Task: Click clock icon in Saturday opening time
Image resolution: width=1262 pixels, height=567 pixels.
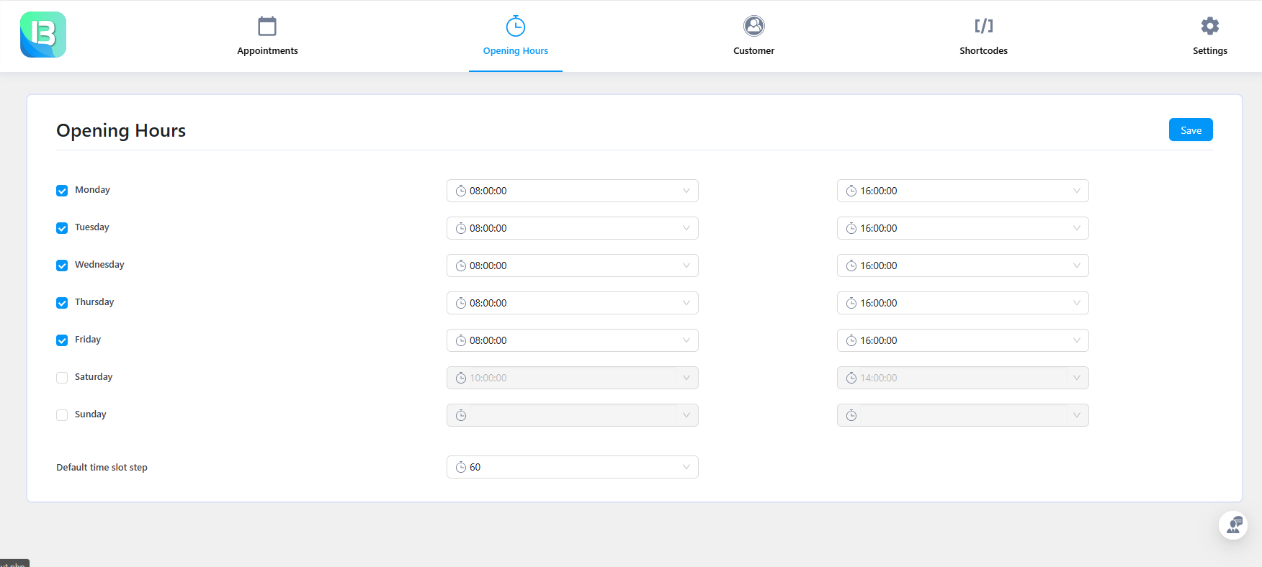Action: [x=461, y=378]
